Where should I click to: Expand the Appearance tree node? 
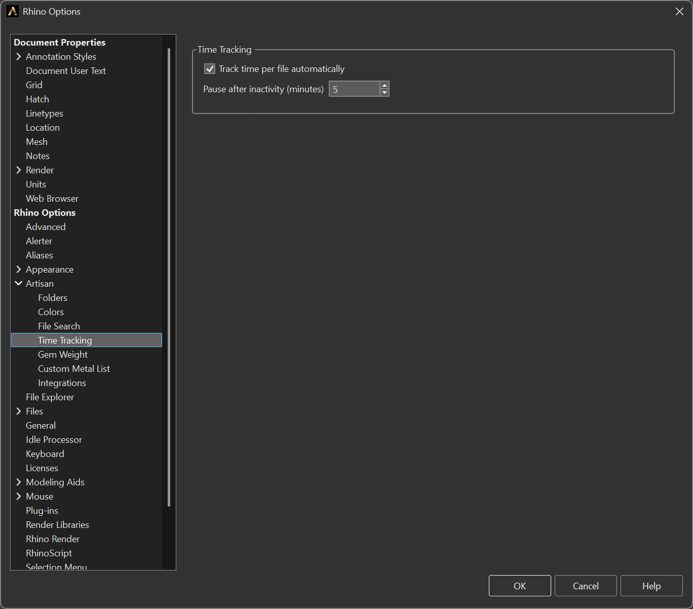point(19,270)
